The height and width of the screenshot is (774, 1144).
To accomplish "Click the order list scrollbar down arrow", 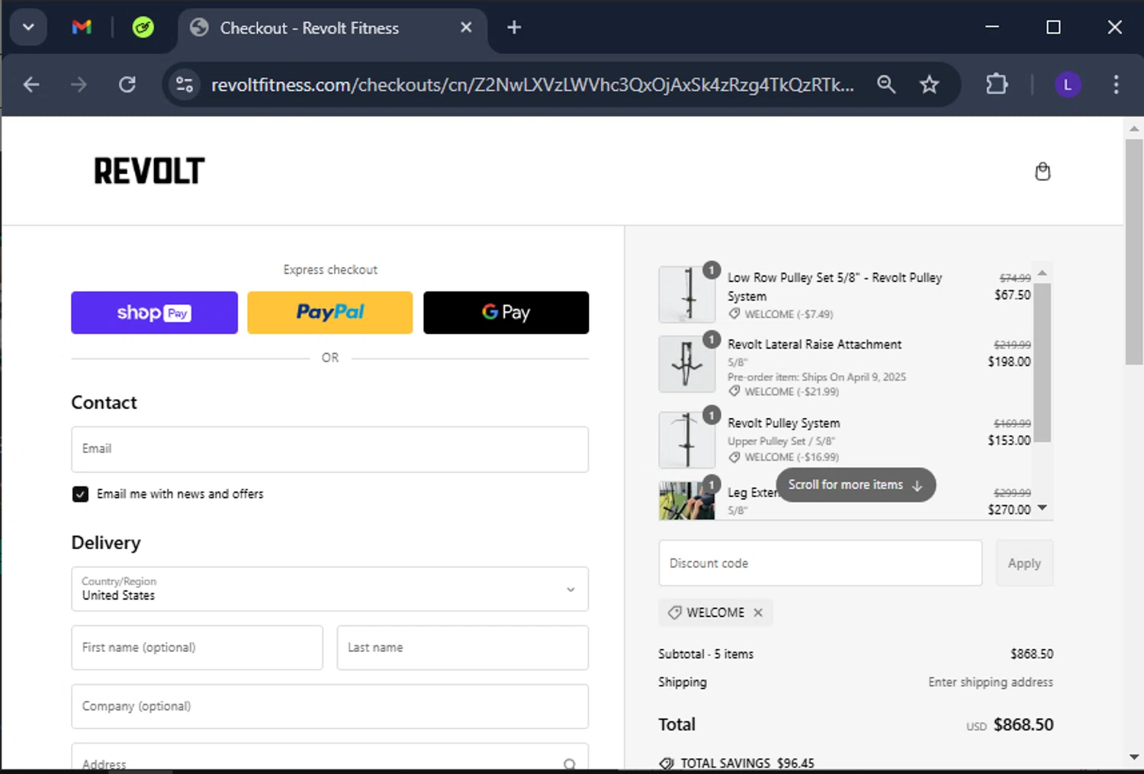I will [x=1043, y=508].
